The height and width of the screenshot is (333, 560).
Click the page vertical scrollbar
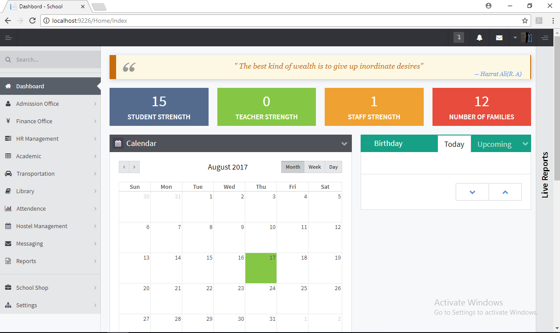(557, 108)
